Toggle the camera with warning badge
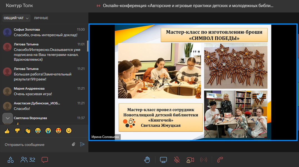 (x=190, y=160)
